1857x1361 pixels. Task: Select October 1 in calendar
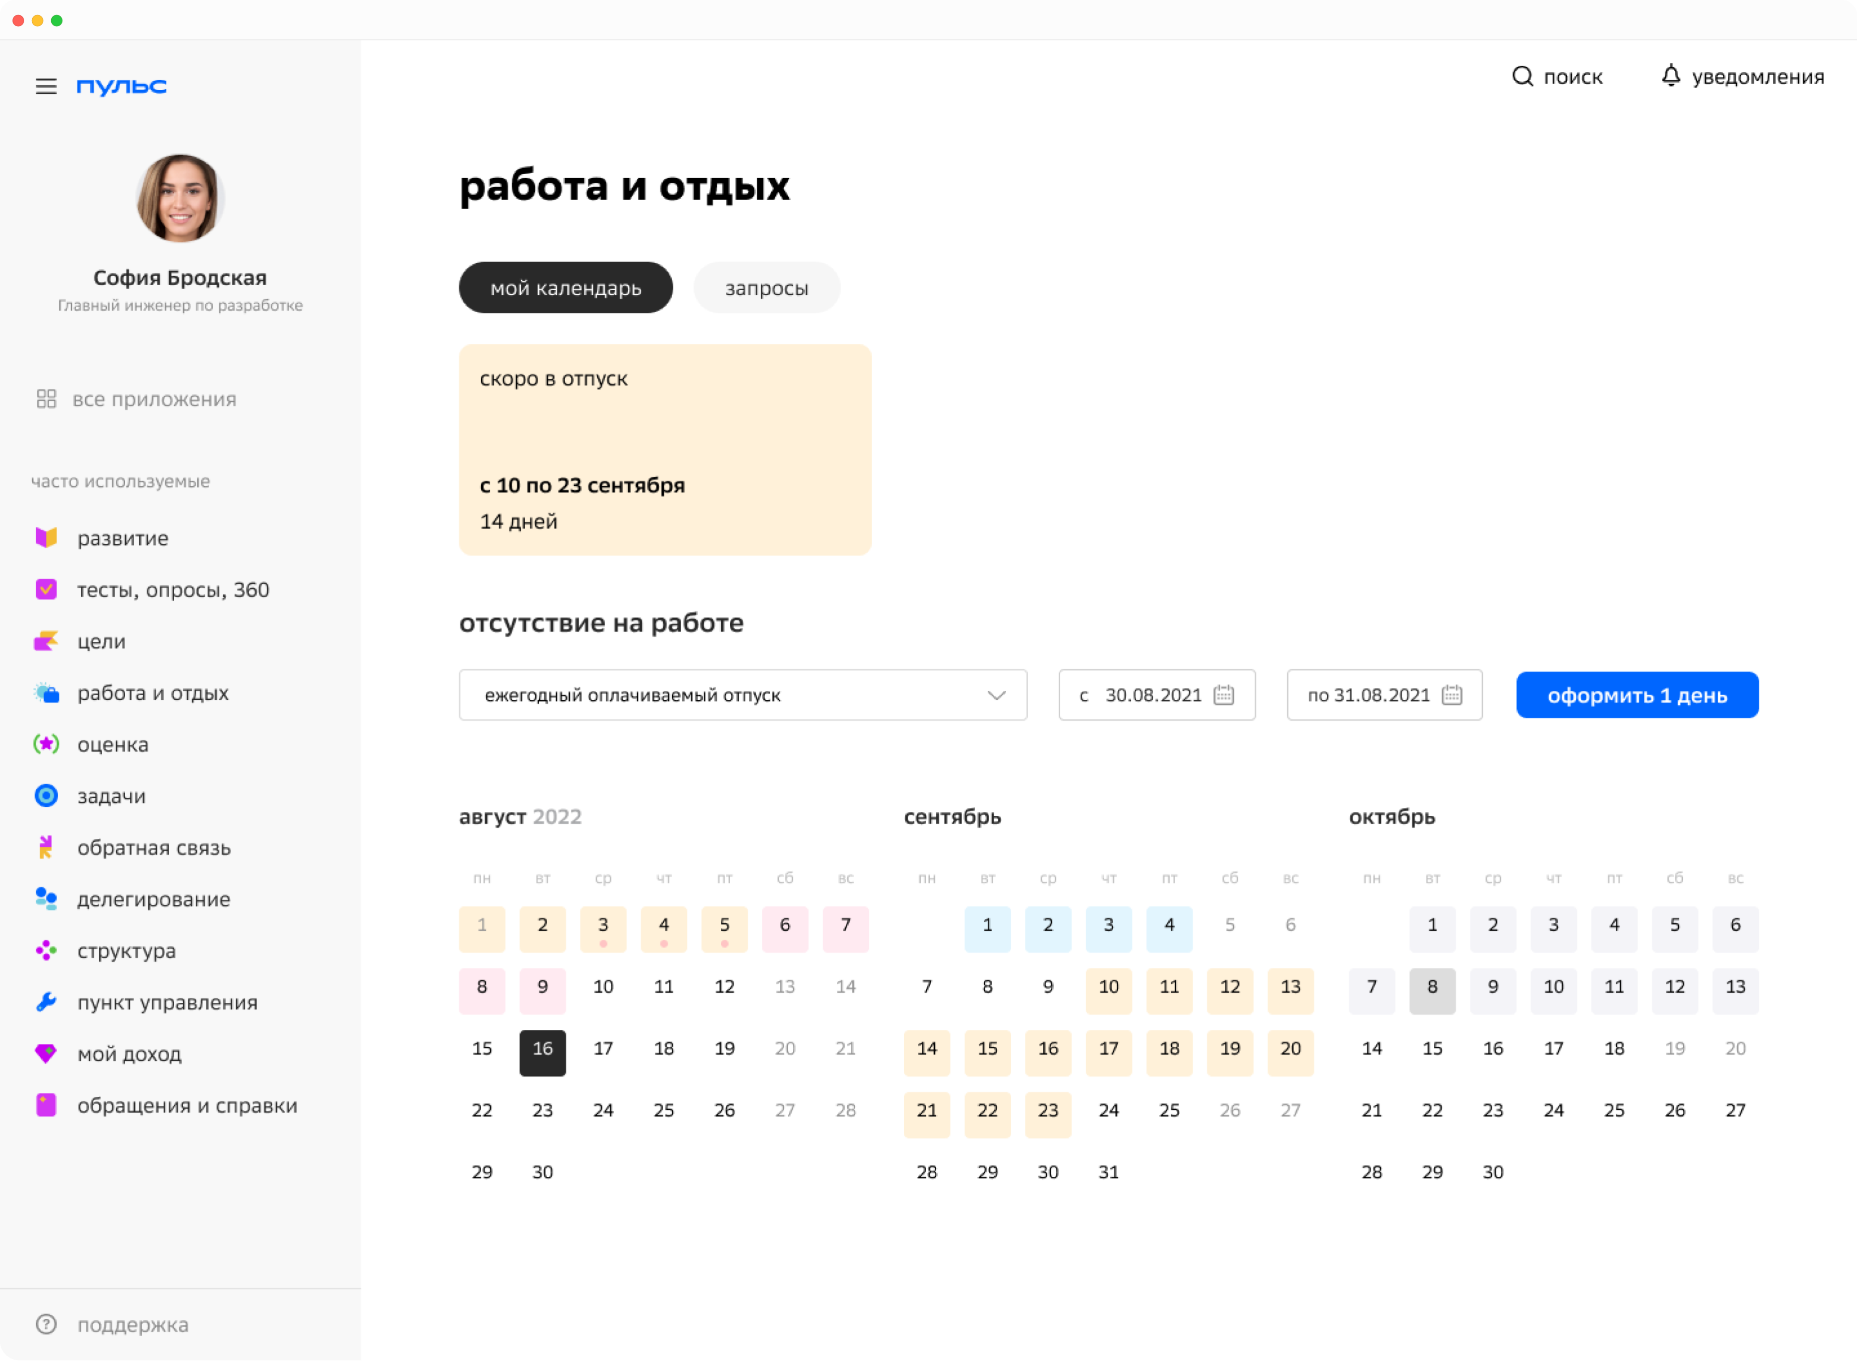click(x=1432, y=928)
